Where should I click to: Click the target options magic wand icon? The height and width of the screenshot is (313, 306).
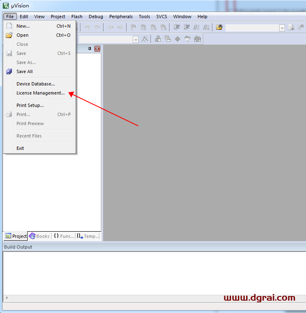pyautogui.click(x=145, y=39)
